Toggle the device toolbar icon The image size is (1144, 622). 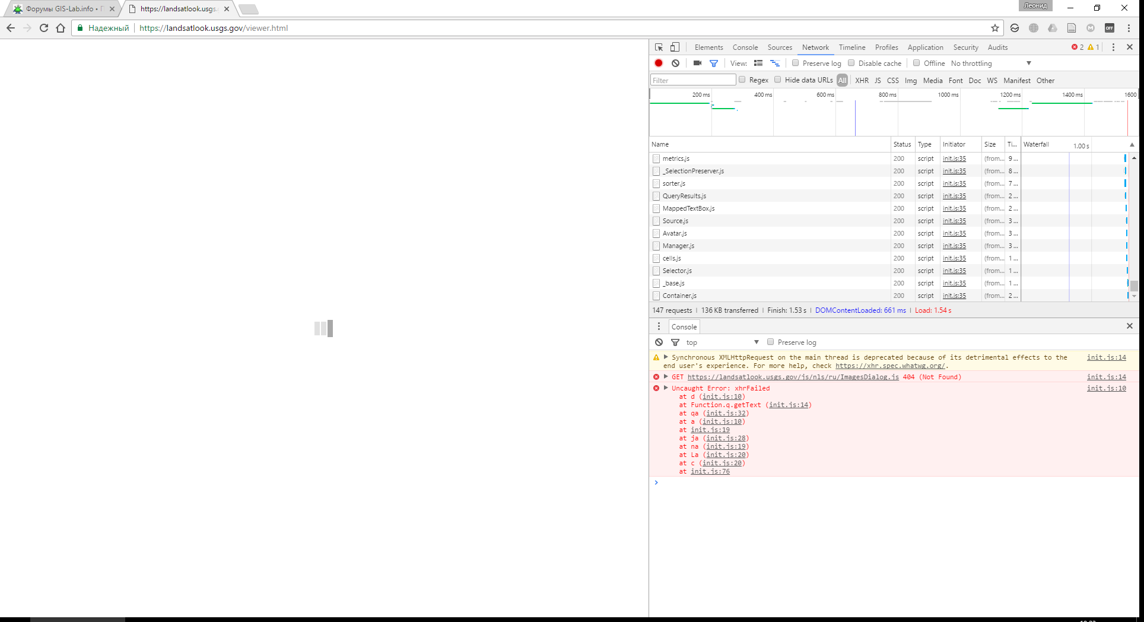[675, 47]
